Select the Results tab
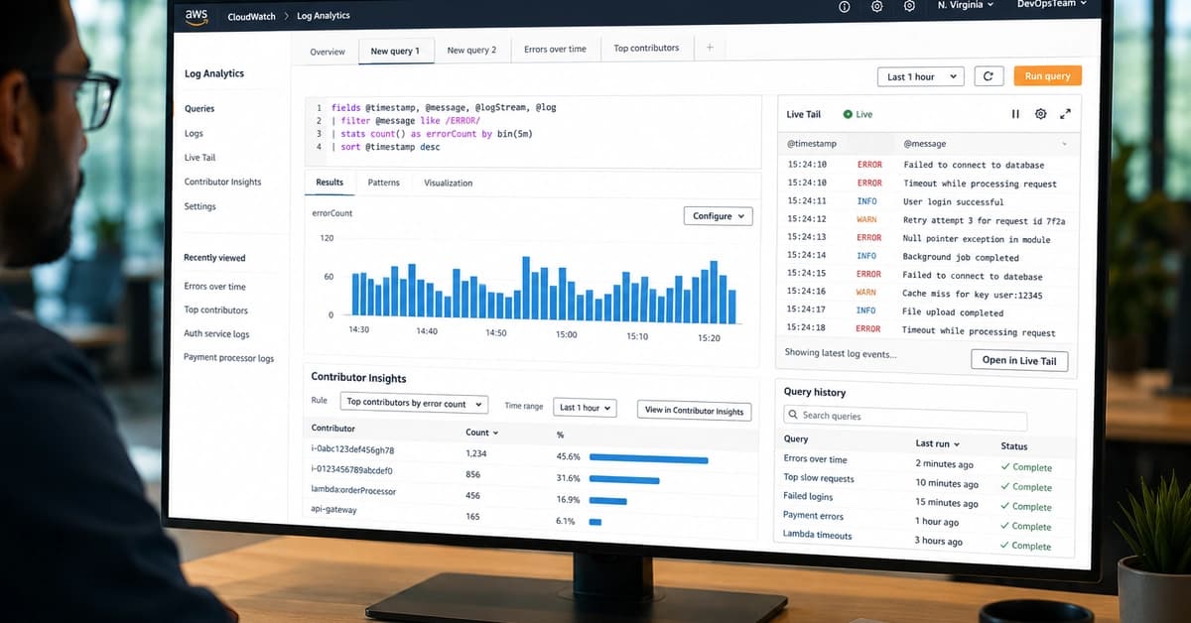The width and height of the screenshot is (1191, 623). [330, 183]
